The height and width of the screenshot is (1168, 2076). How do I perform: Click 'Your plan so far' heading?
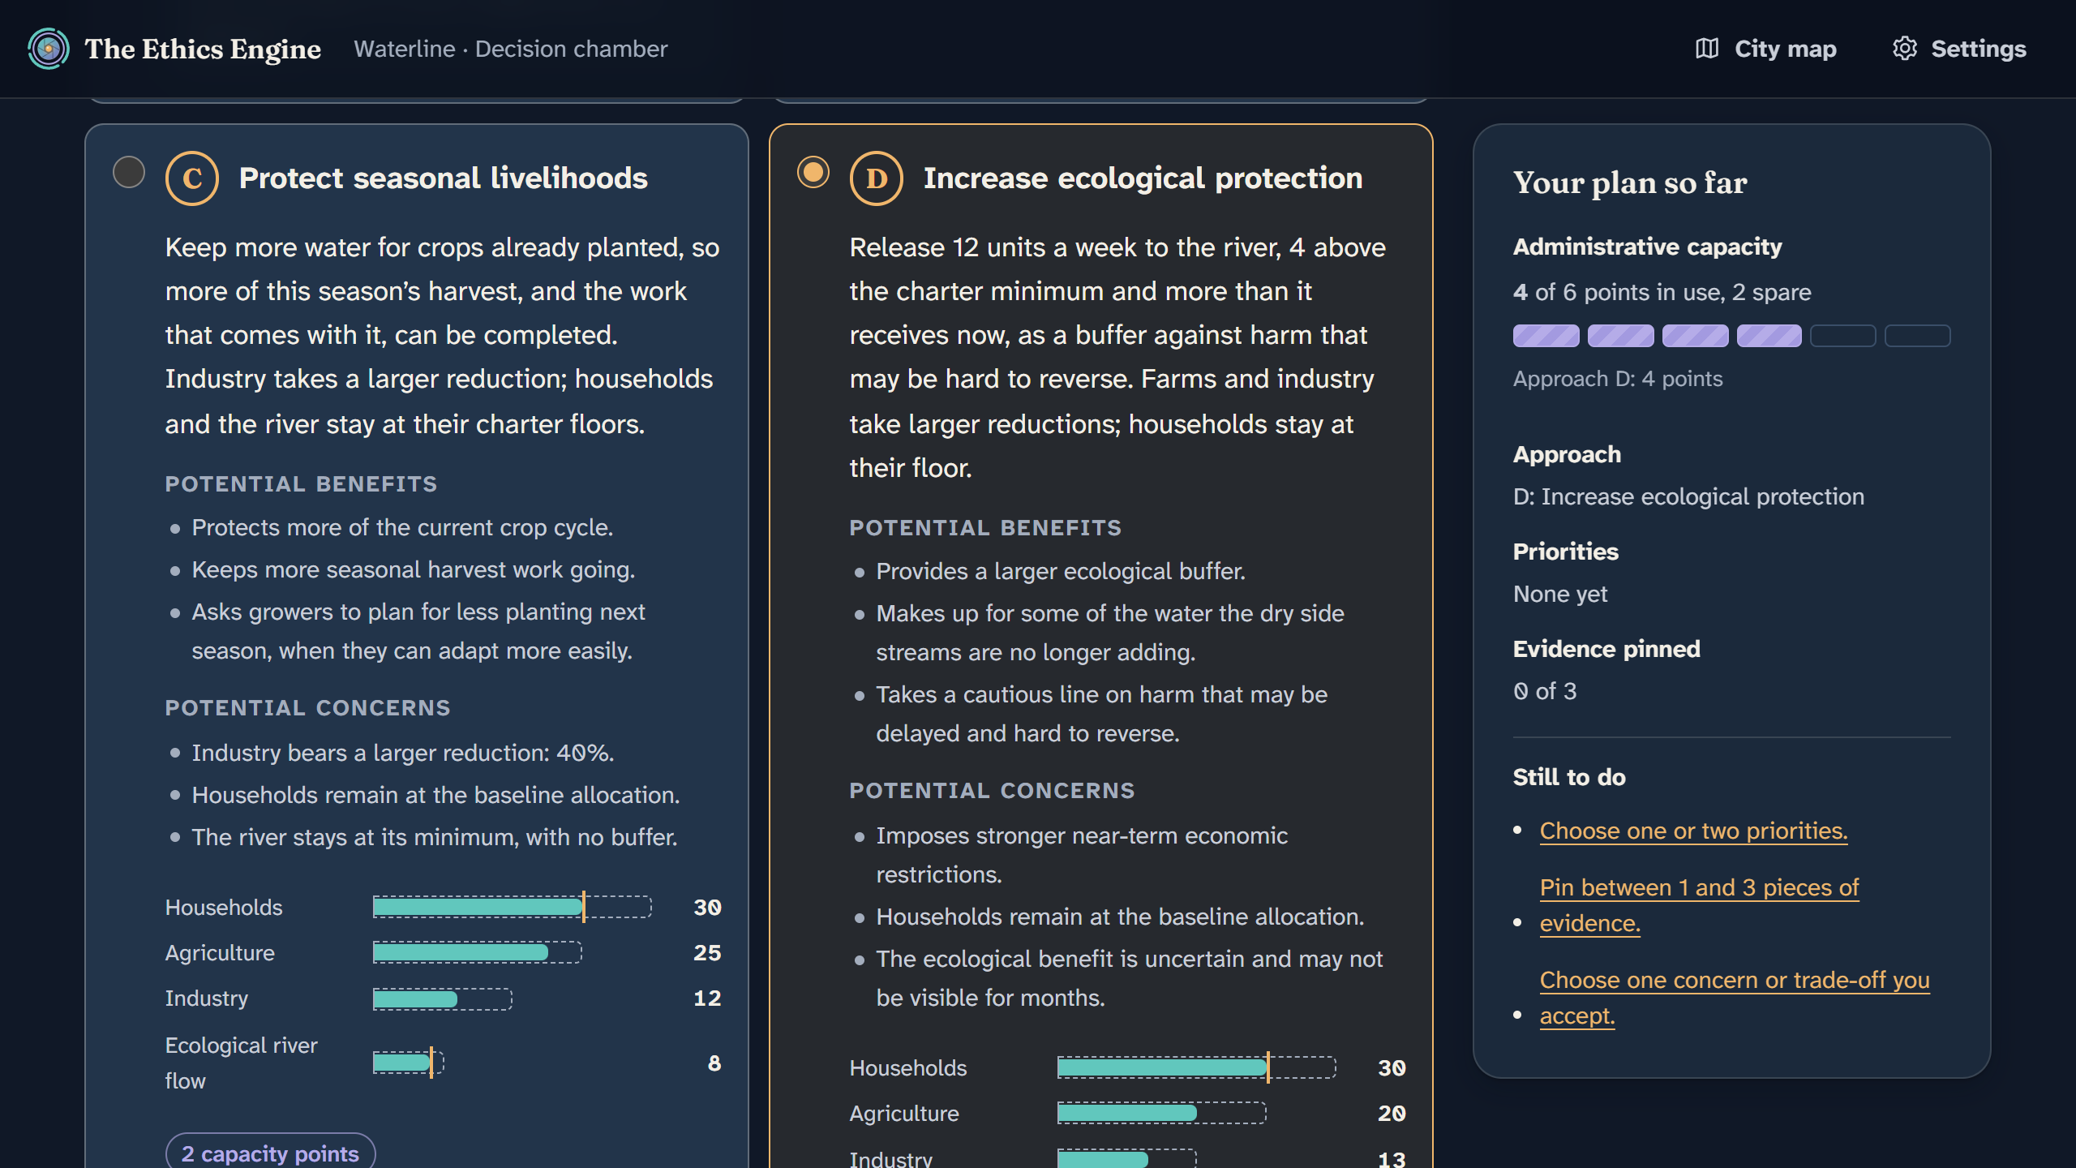click(1630, 183)
